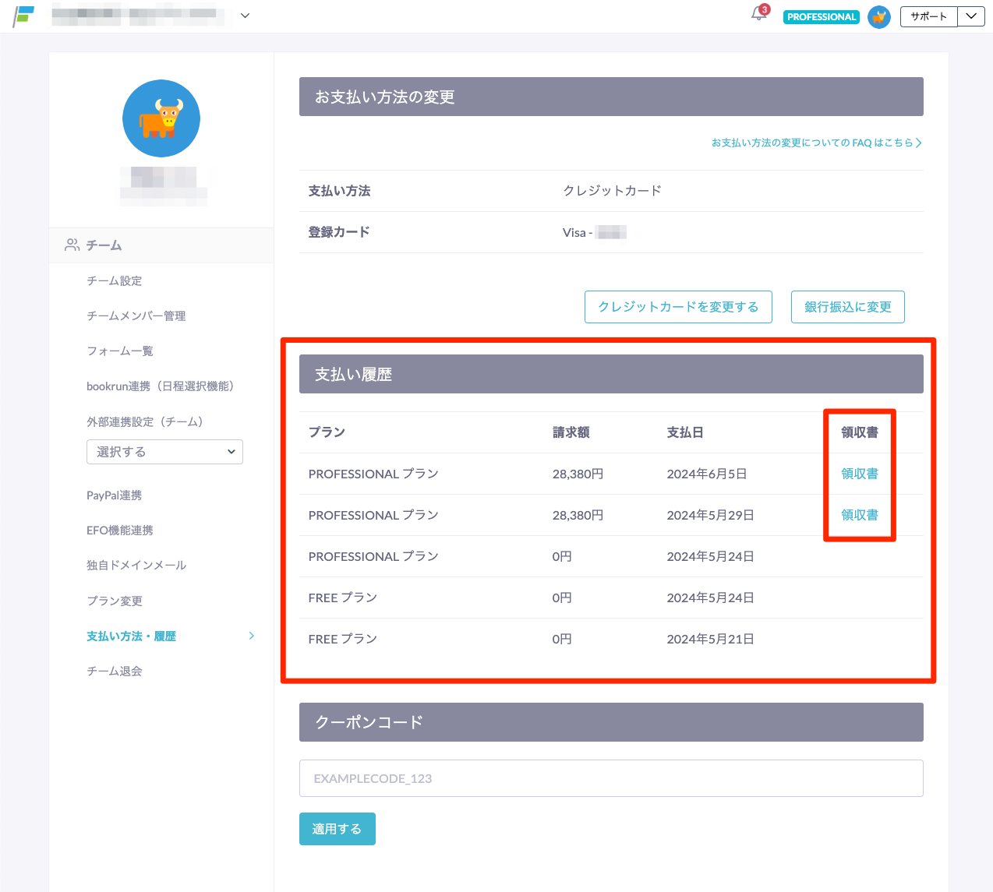Viewport: 993px width, 892px height.
Task: Open チーム退会 menu item
Action: click(115, 671)
